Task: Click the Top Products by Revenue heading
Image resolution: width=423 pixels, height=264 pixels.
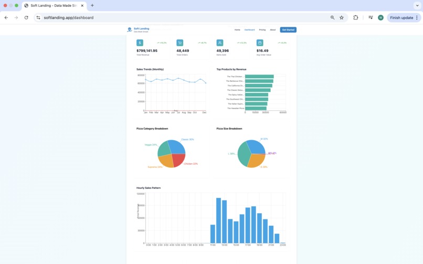Action: click(231, 69)
